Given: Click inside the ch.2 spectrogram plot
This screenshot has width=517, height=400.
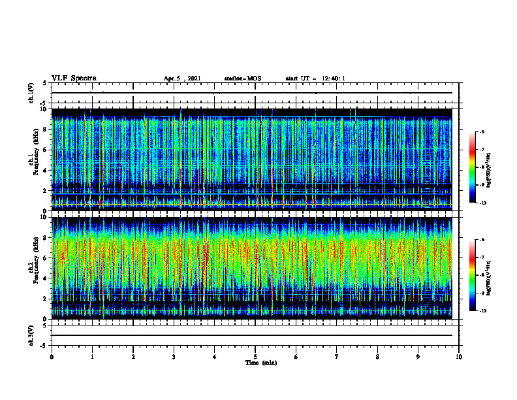Looking at the screenshot, I should pyautogui.click(x=252, y=268).
